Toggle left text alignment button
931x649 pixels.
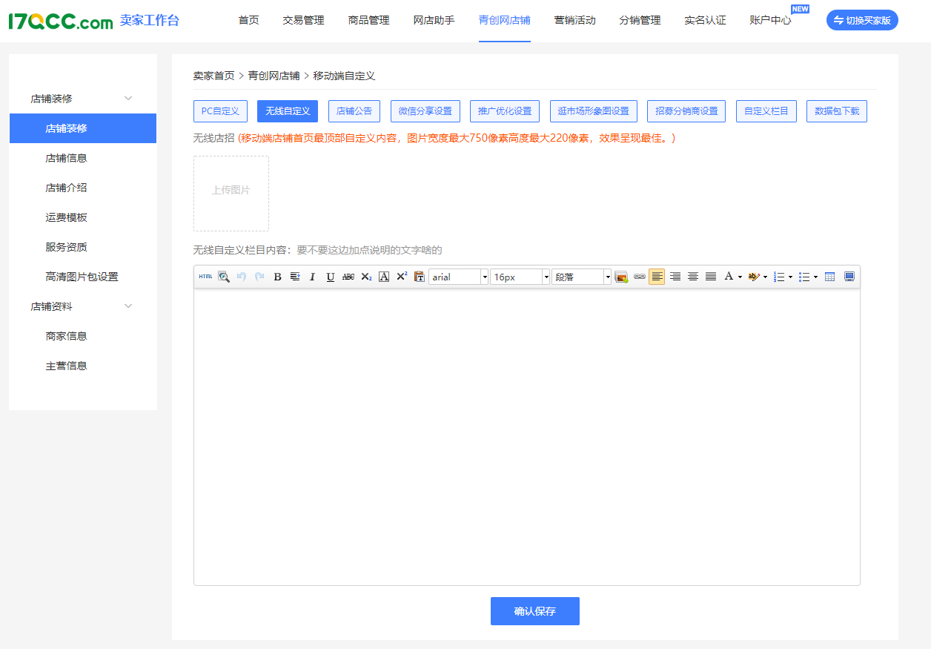coord(657,277)
